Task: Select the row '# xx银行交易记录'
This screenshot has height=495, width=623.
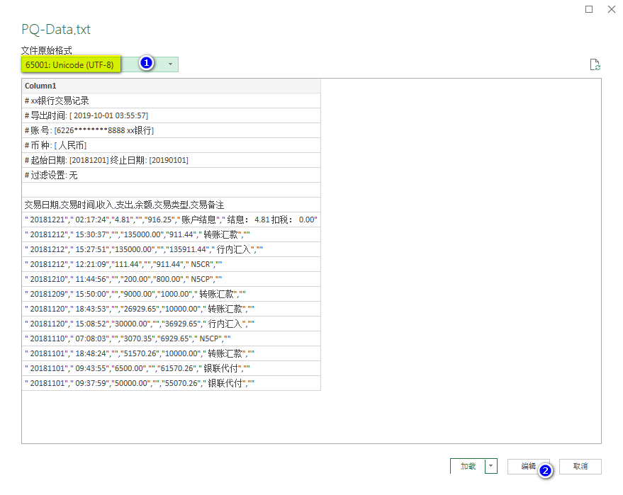Action: 171,101
